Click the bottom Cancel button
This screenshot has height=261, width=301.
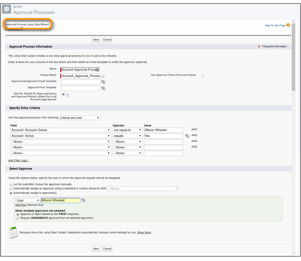107,249
